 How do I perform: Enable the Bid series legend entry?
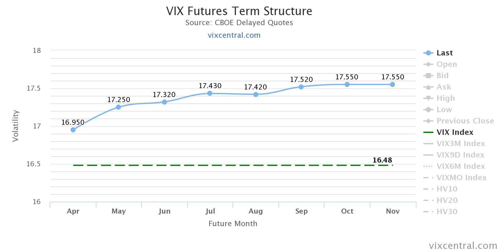(442, 76)
